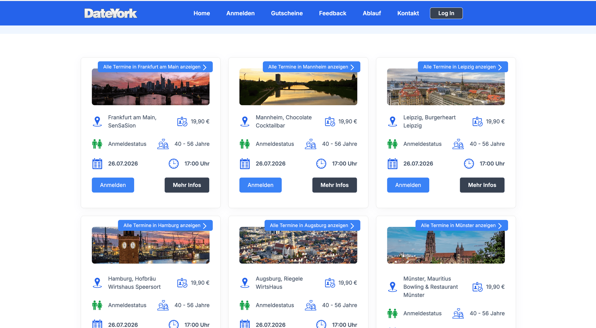Click the location pin icon for Leipzig
596x328 pixels.
393,121
